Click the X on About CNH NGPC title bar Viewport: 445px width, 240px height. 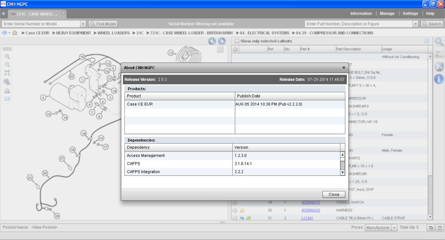344,68
